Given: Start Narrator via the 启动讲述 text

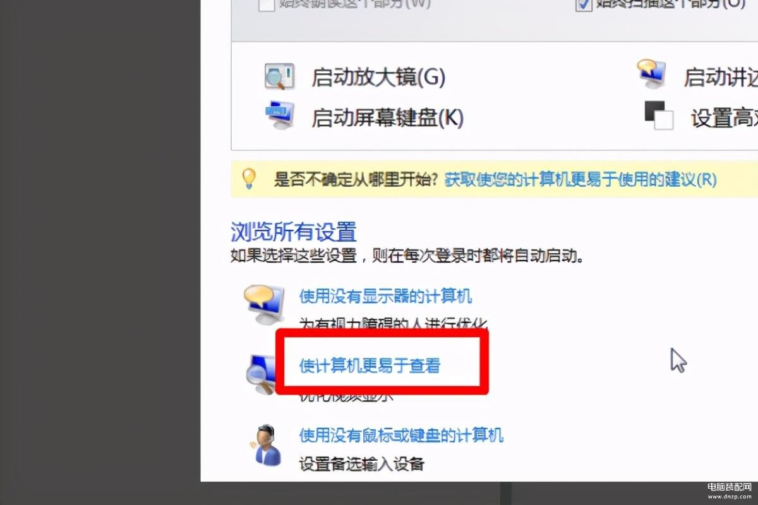Looking at the screenshot, I should coord(721,78).
